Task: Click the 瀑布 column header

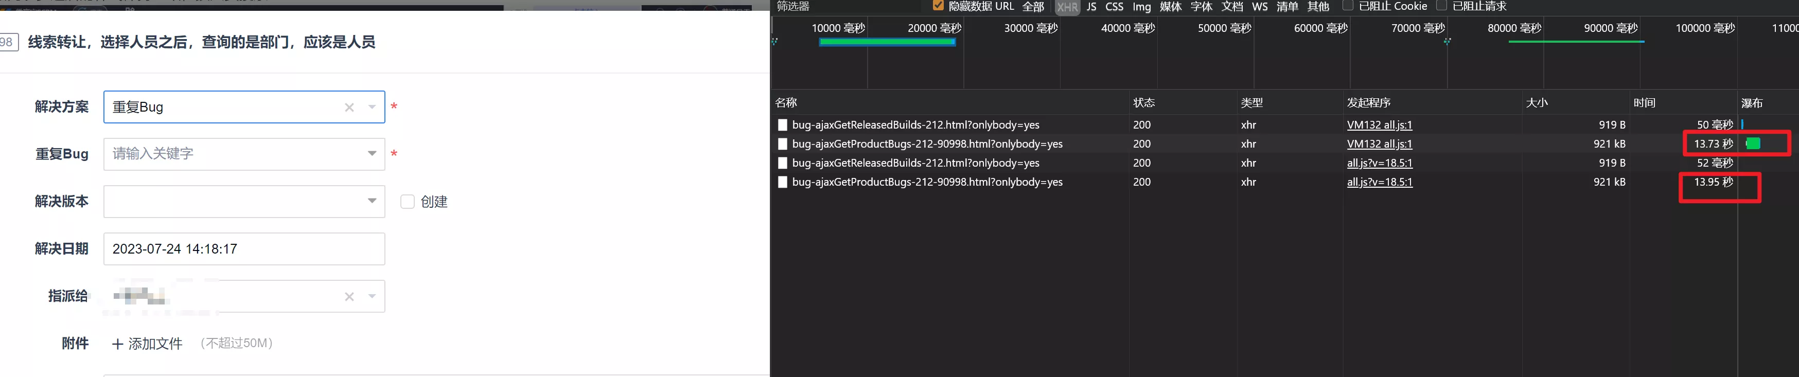Action: [x=1768, y=103]
